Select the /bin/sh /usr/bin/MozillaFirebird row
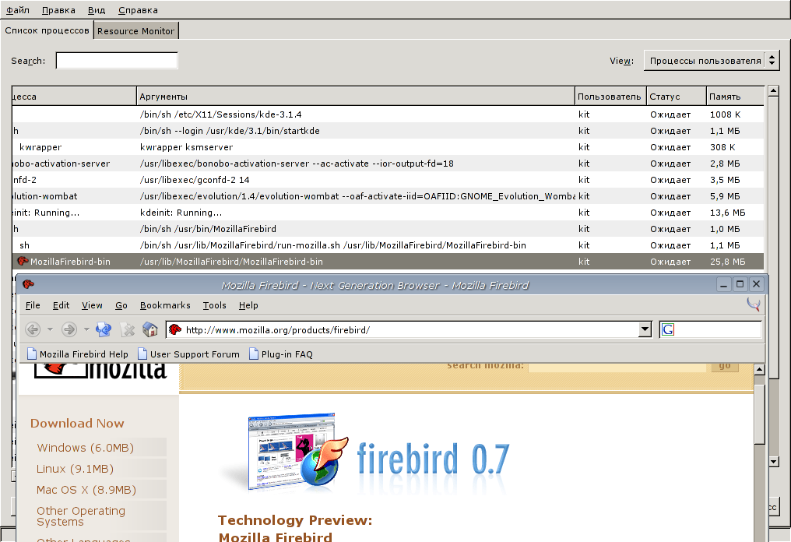This screenshot has height=542, width=791. [388, 229]
